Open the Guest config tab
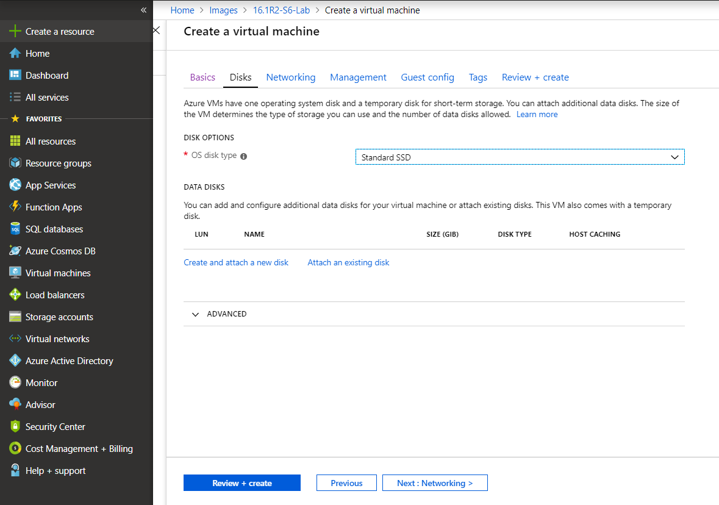The image size is (719, 505). coord(427,77)
